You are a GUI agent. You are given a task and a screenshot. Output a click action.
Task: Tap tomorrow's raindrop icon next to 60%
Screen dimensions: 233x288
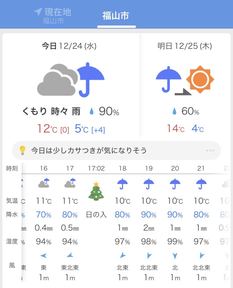point(174,112)
